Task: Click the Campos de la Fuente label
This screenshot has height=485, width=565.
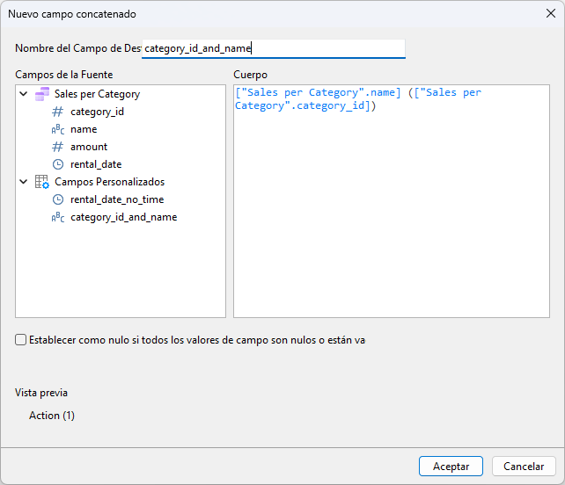Action: pos(63,75)
